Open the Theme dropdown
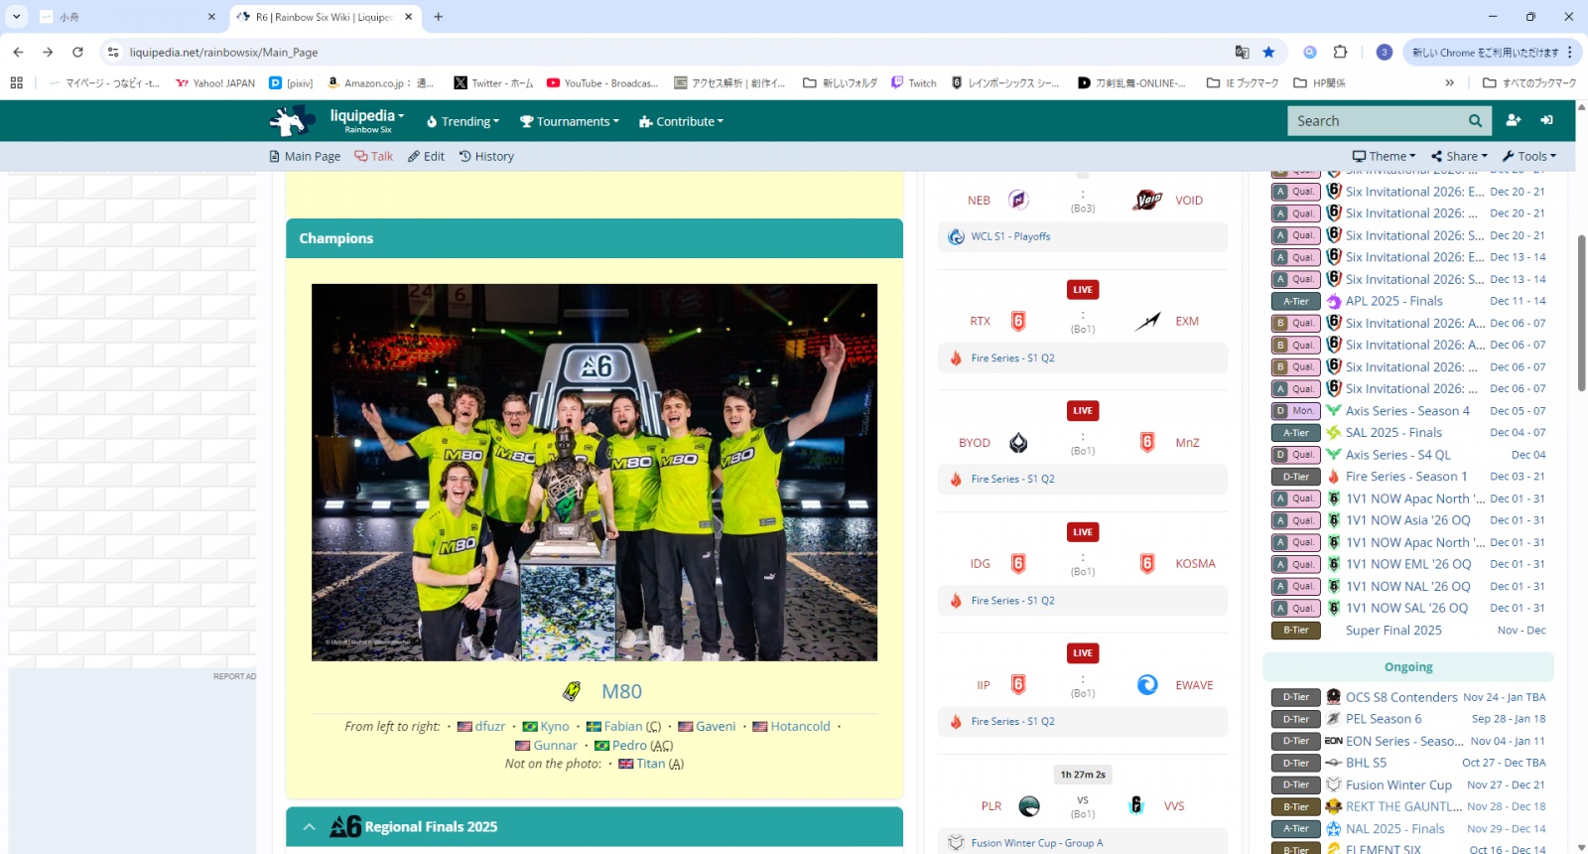The height and width of the screenshot is (854, 1588). (1385, 156)
